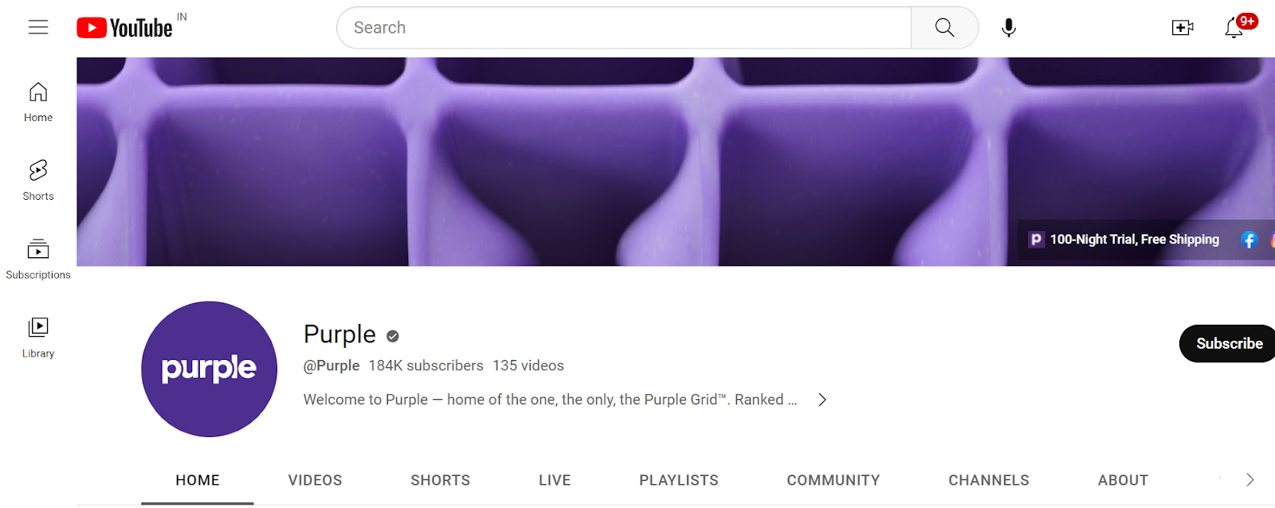Open the COMMUNITY tab
Image resolution: width=1275 pixels, height=508 pixels.
point(834,480)
